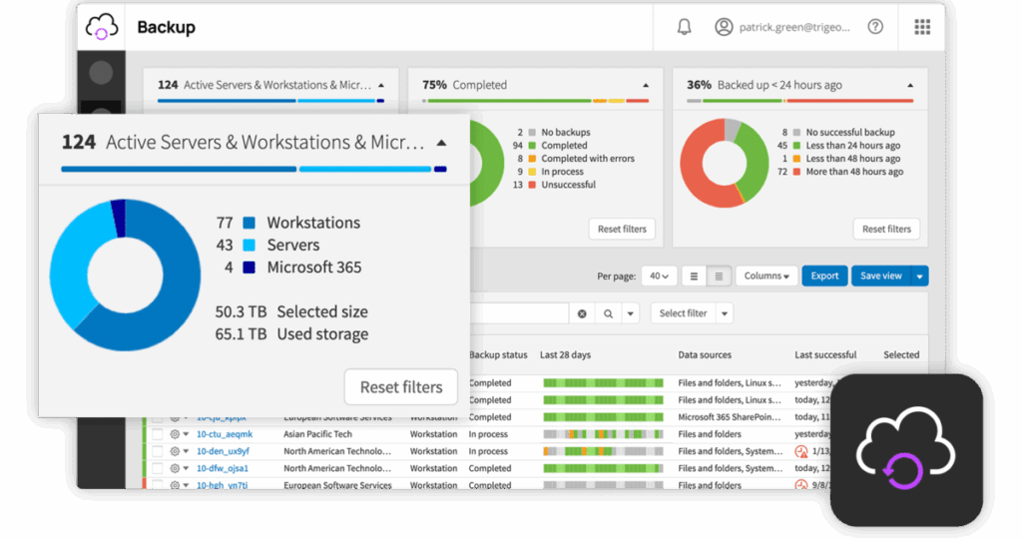Reset filters in the Backed up card
The width and height of the screenshot is (1022, 540).
coord(886,229)
